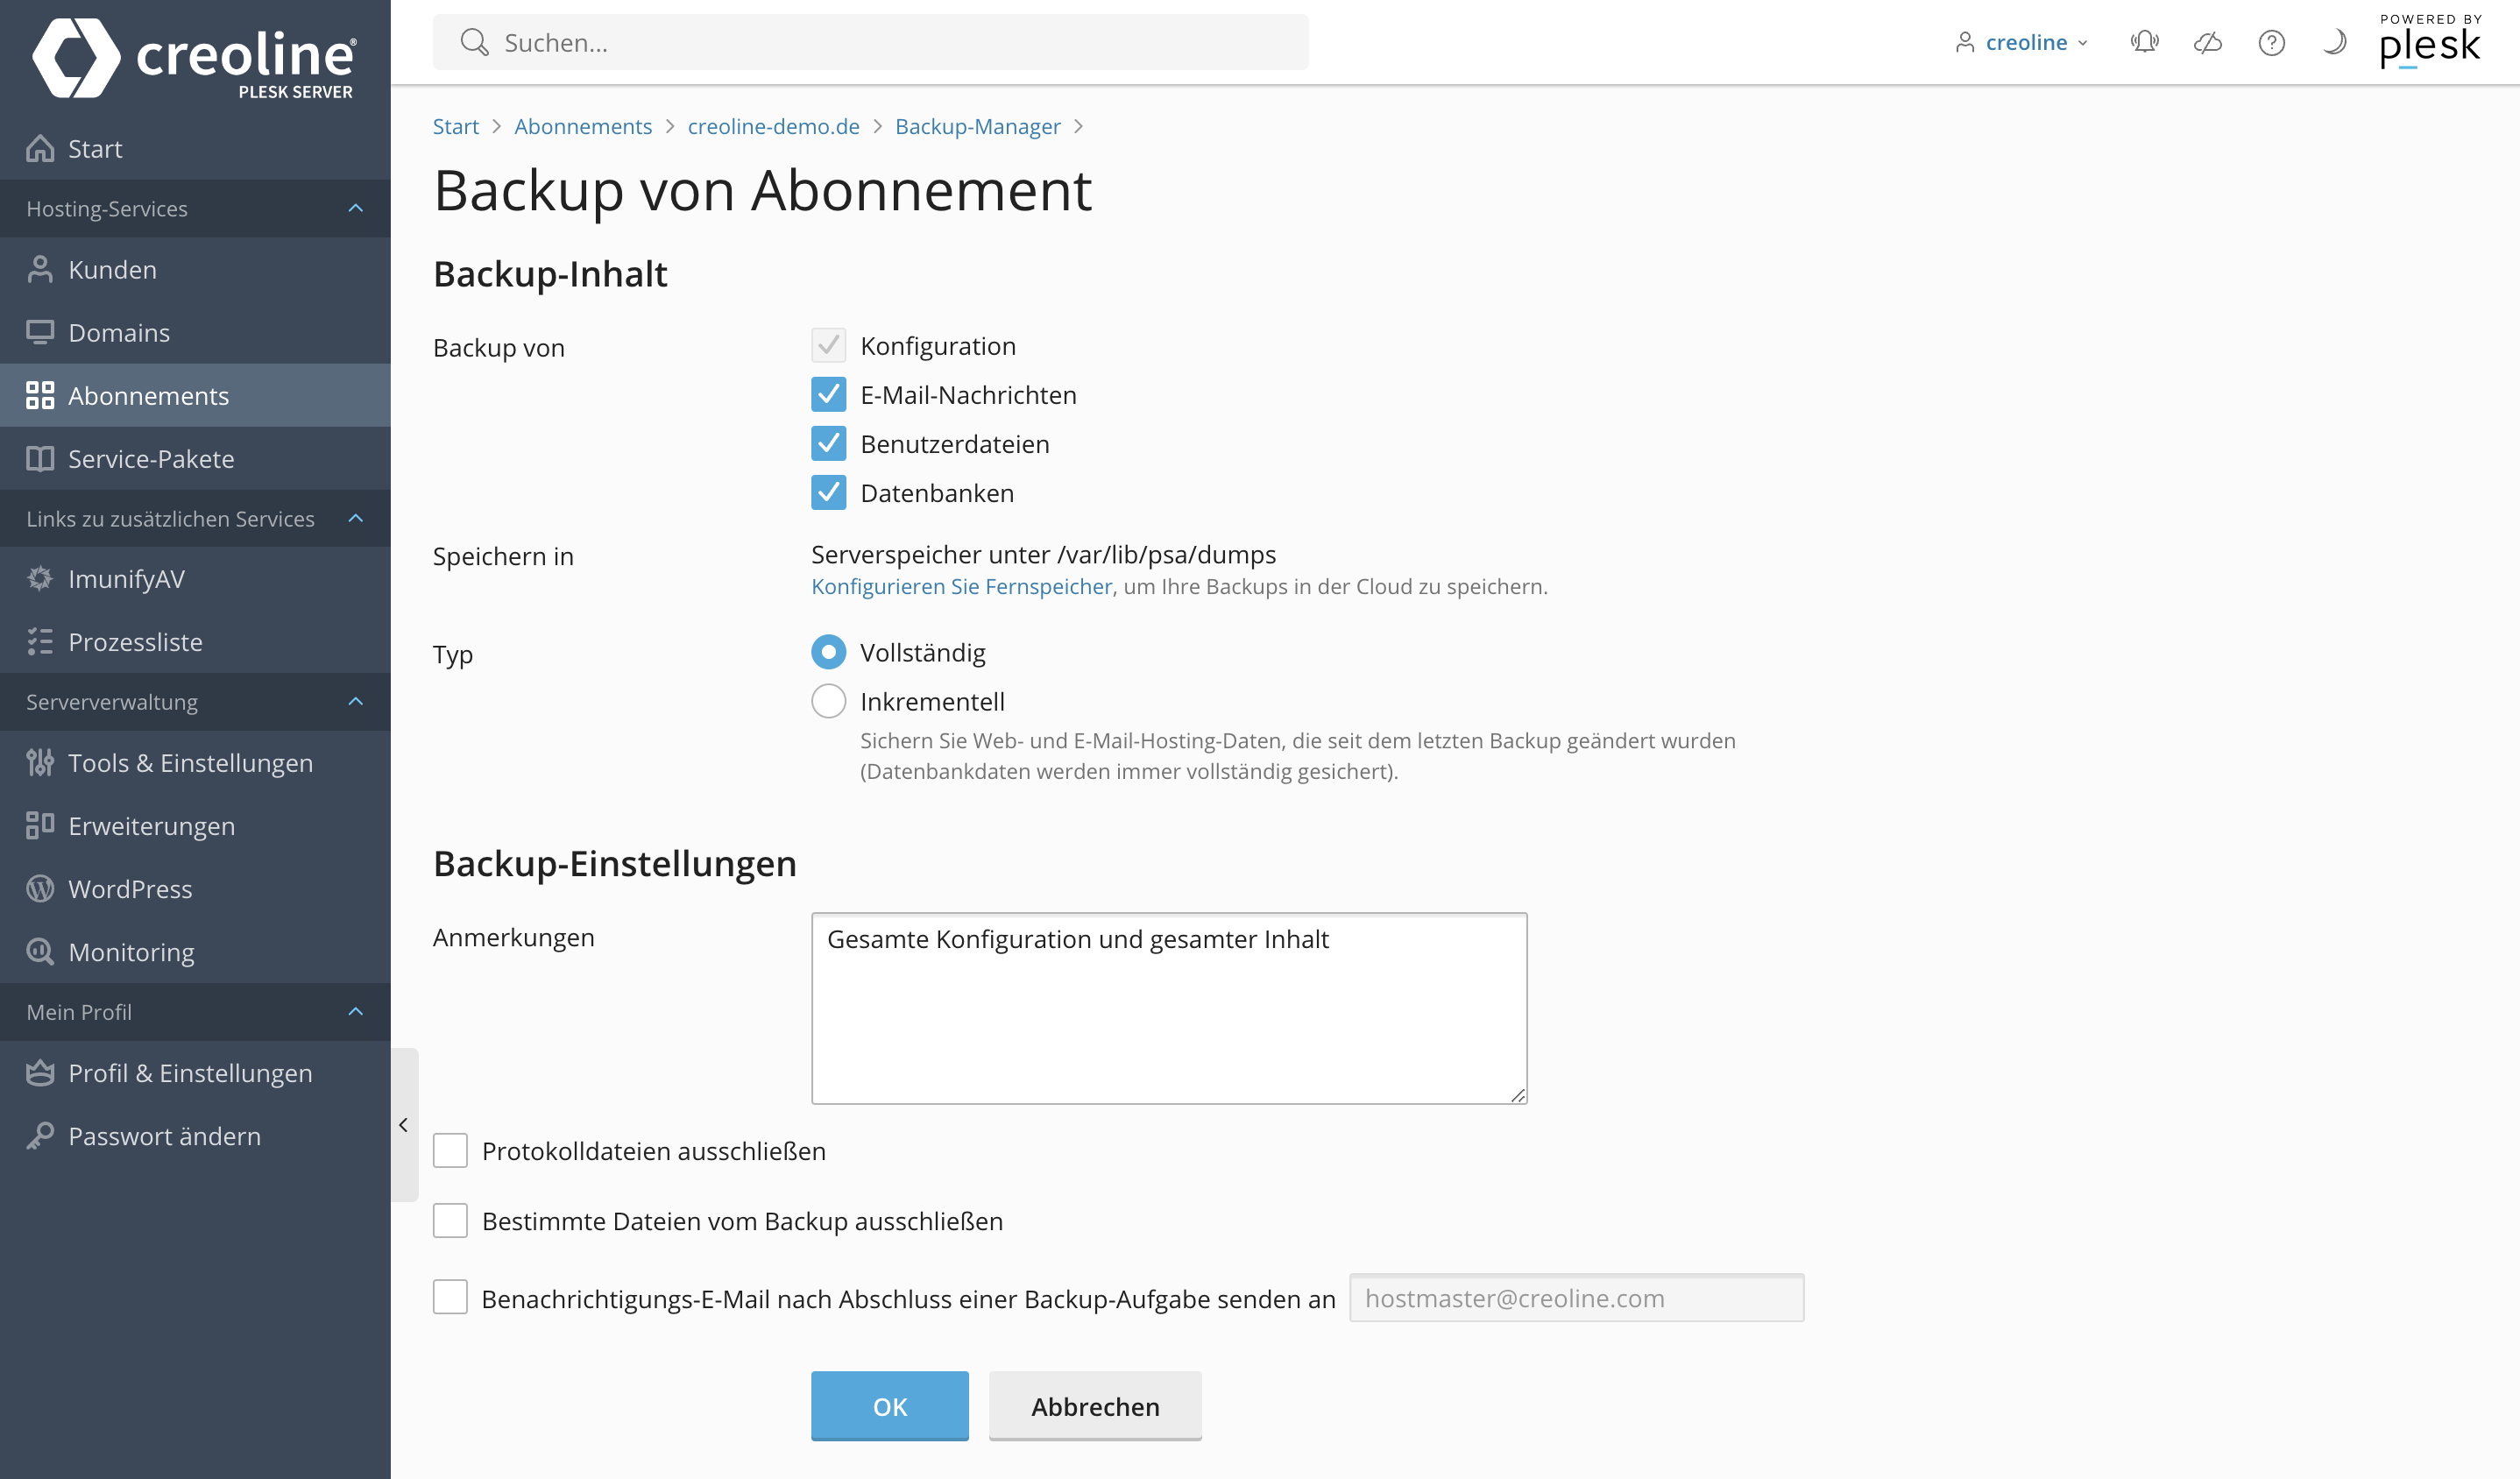2520x1479 pixels.
Task: Open the WordPress sidebar icon
Action: tap(40, 889)
